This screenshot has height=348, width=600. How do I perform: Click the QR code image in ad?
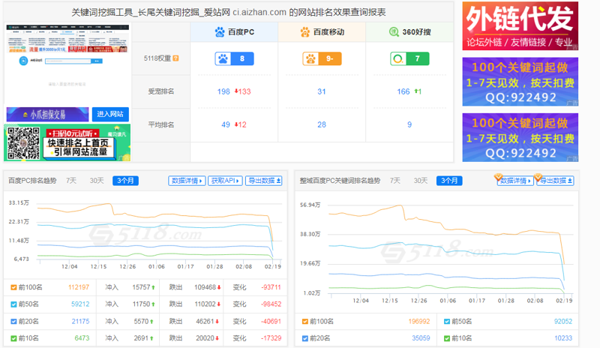23,143
